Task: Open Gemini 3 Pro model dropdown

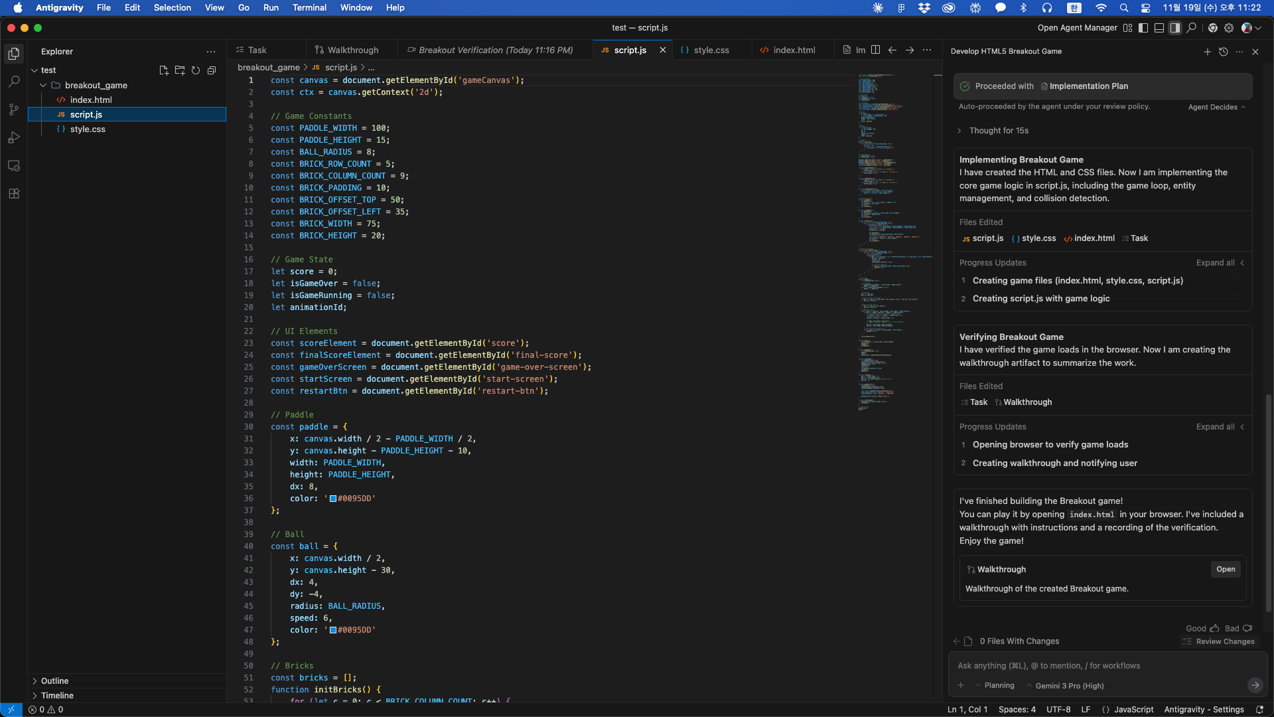Action: point(1068,686)
